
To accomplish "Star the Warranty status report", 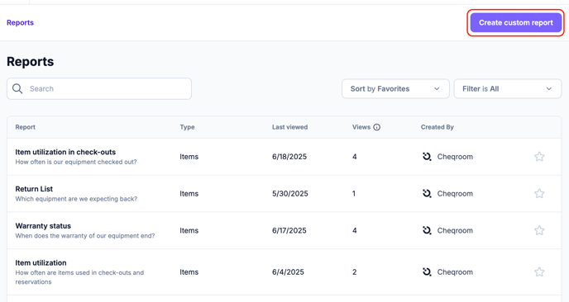I will [x=539, y=230].
